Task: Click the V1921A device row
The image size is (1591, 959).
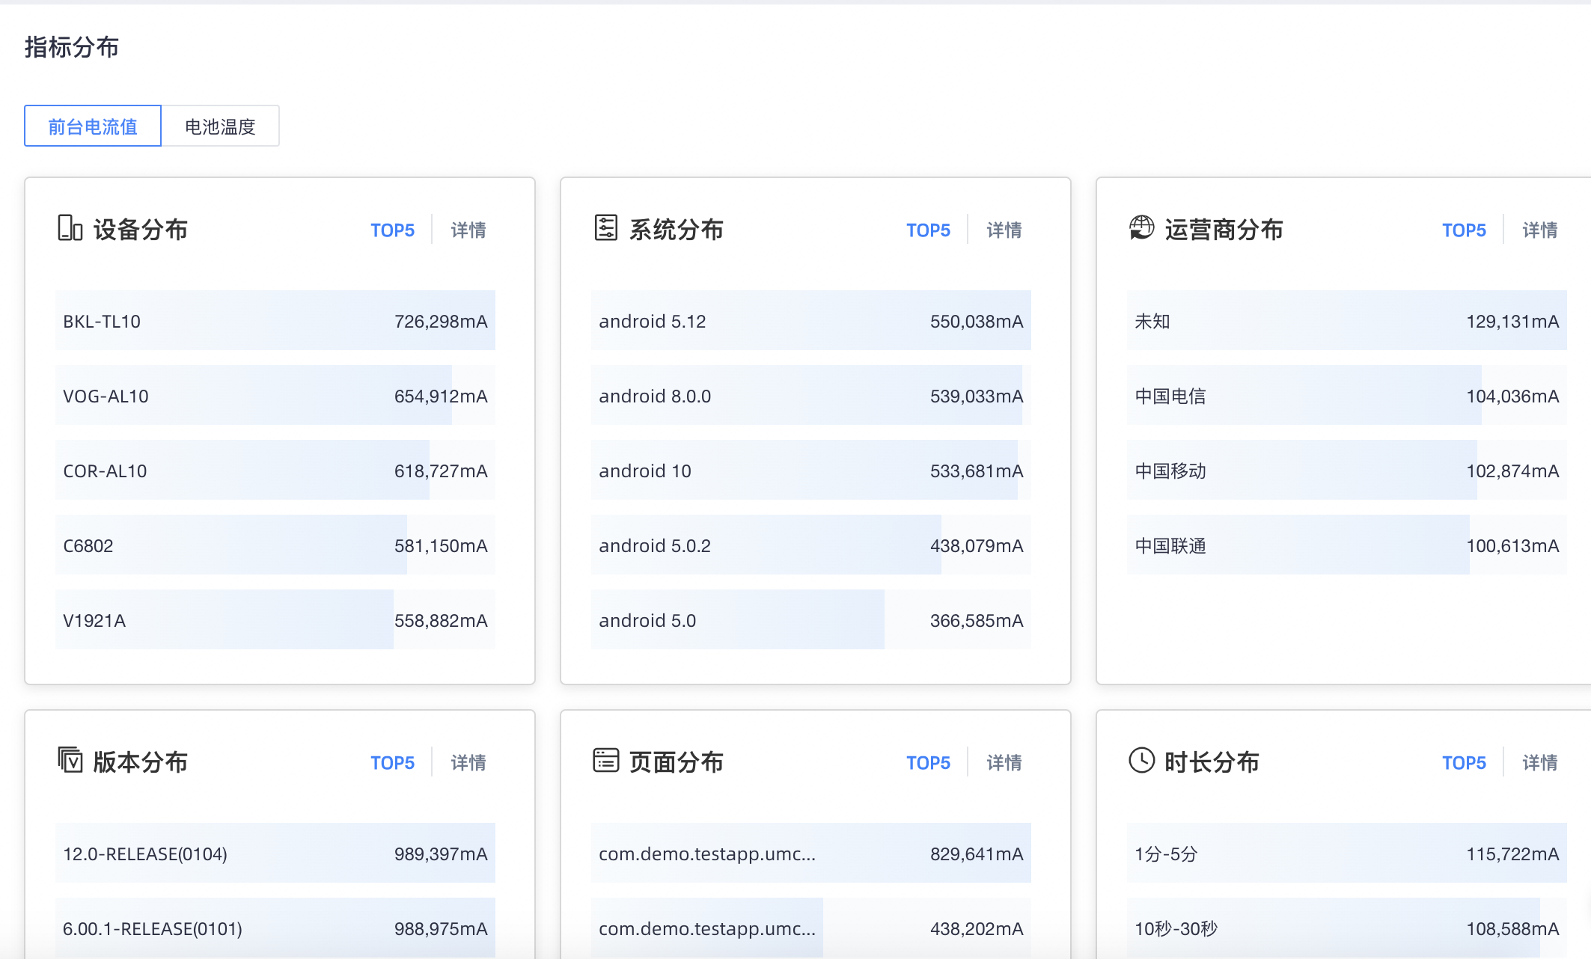Action: pyautogui.click(x=275, y=619)
